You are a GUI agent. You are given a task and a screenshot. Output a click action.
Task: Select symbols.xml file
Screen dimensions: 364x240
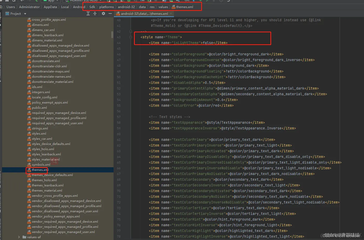[41, 165]
